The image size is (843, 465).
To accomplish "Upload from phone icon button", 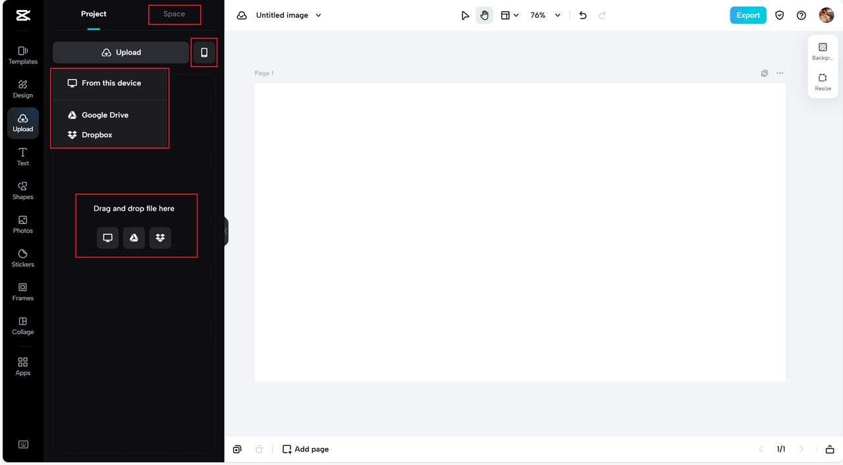I will pos(204,53).
